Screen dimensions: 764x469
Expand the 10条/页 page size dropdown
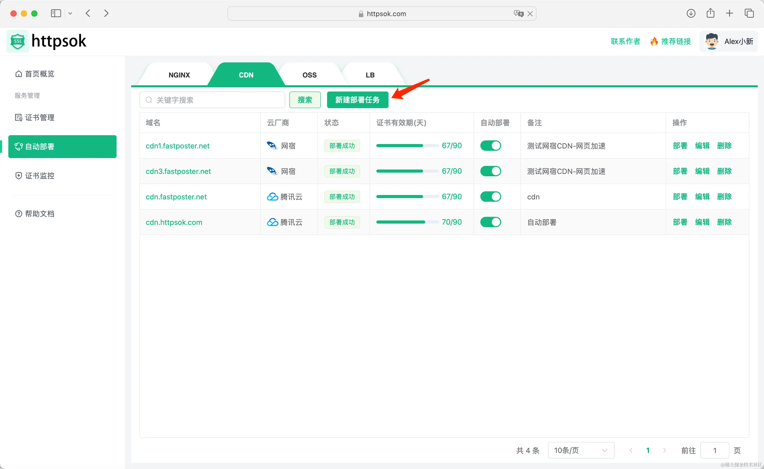(581, 450)
